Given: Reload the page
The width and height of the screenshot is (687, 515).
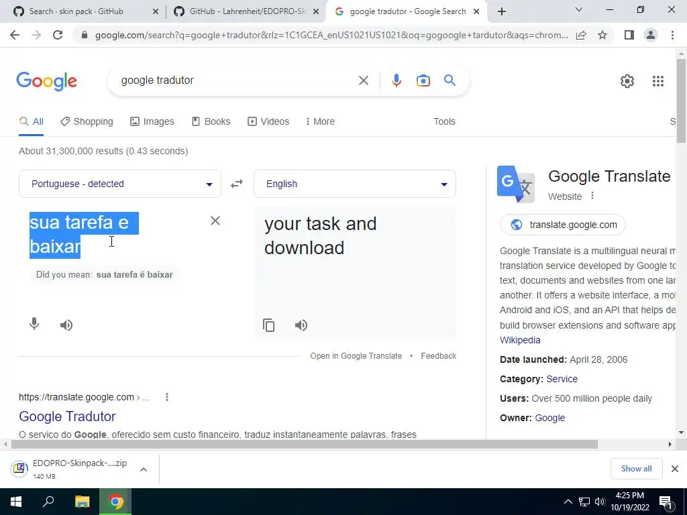Looking at the screenshot, I should [58, 35].
